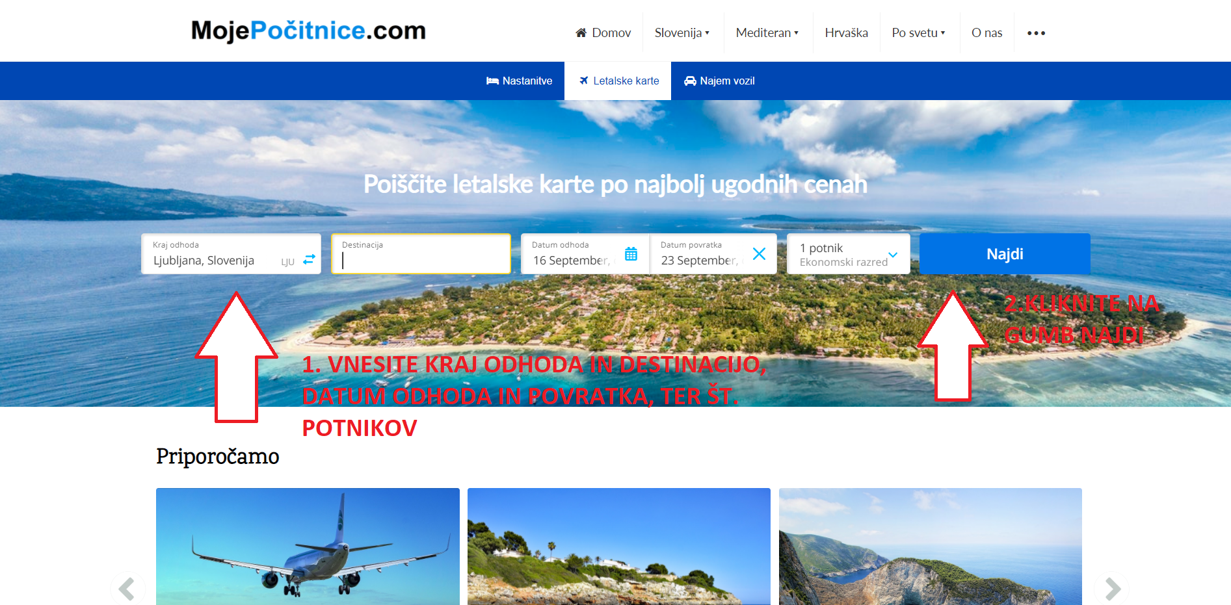Open the three dots more menu
The image size is (1231, 605).
coord(1036,33)
